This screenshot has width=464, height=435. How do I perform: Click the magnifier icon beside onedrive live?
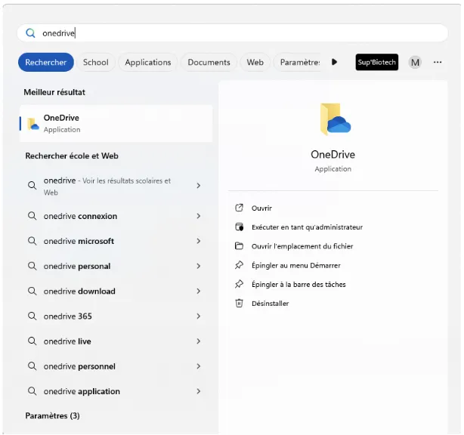32,341
